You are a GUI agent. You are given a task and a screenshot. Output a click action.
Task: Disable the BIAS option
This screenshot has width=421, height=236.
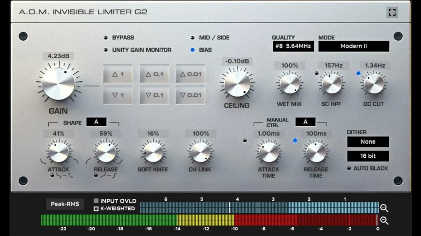[192, 50]
